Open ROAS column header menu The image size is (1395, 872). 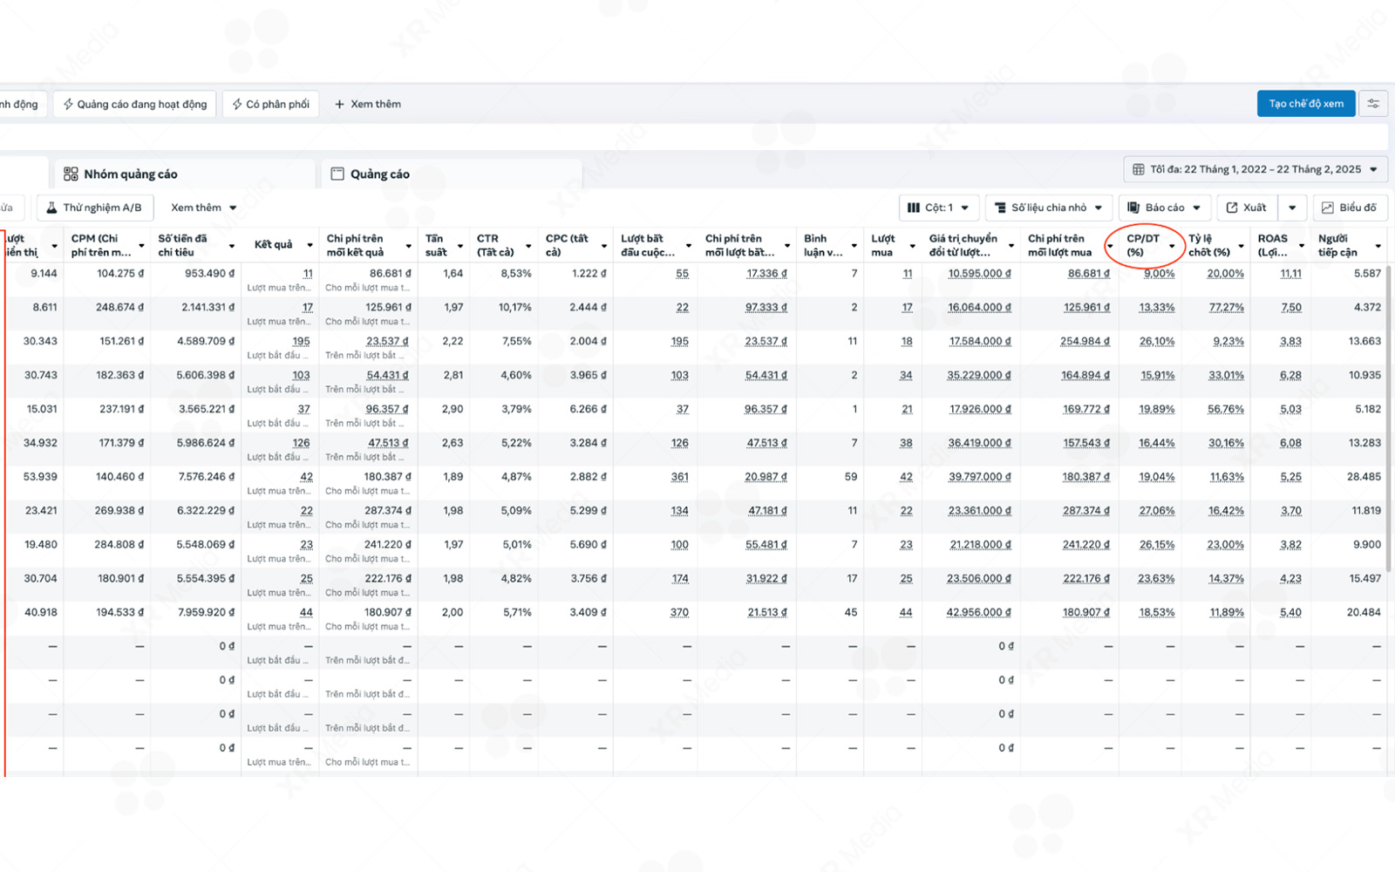[1301, 246]
